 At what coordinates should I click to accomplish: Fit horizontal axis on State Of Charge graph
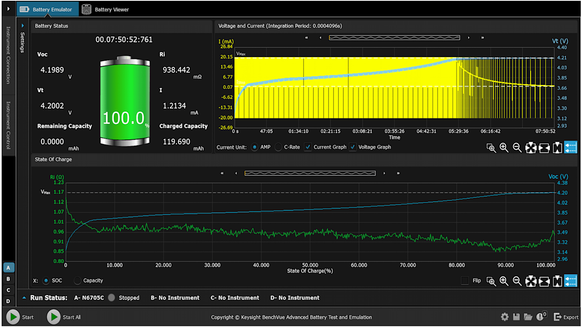[x=543, y=282]
